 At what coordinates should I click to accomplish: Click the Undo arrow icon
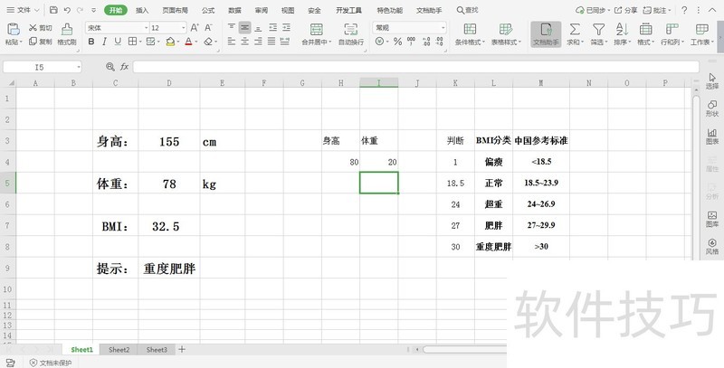67,10
